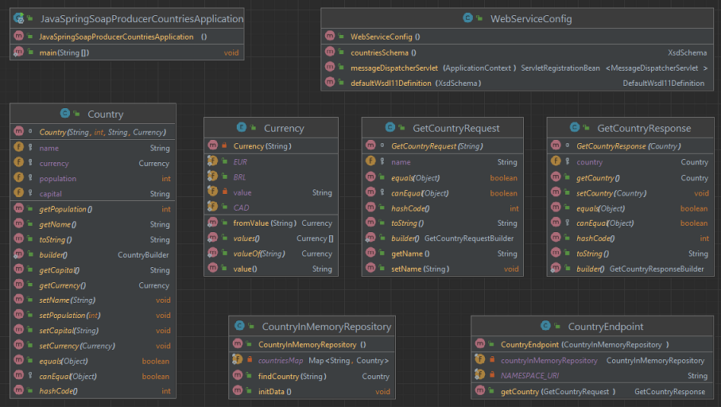The image size is (721, 407).
Task: Select the WebServiceConfig class title
Action: coord(531,19)
